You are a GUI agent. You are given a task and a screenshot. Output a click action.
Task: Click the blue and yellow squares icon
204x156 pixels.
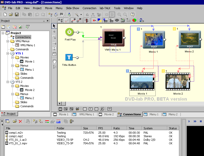99,20
